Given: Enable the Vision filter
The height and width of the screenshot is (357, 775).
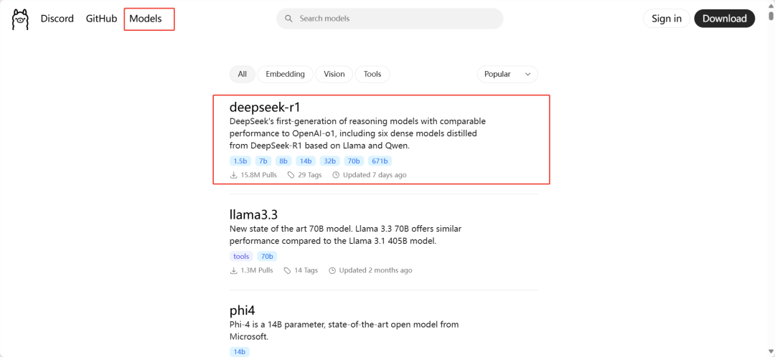Looking at the screenshot, I should click(x=334, y=74).
